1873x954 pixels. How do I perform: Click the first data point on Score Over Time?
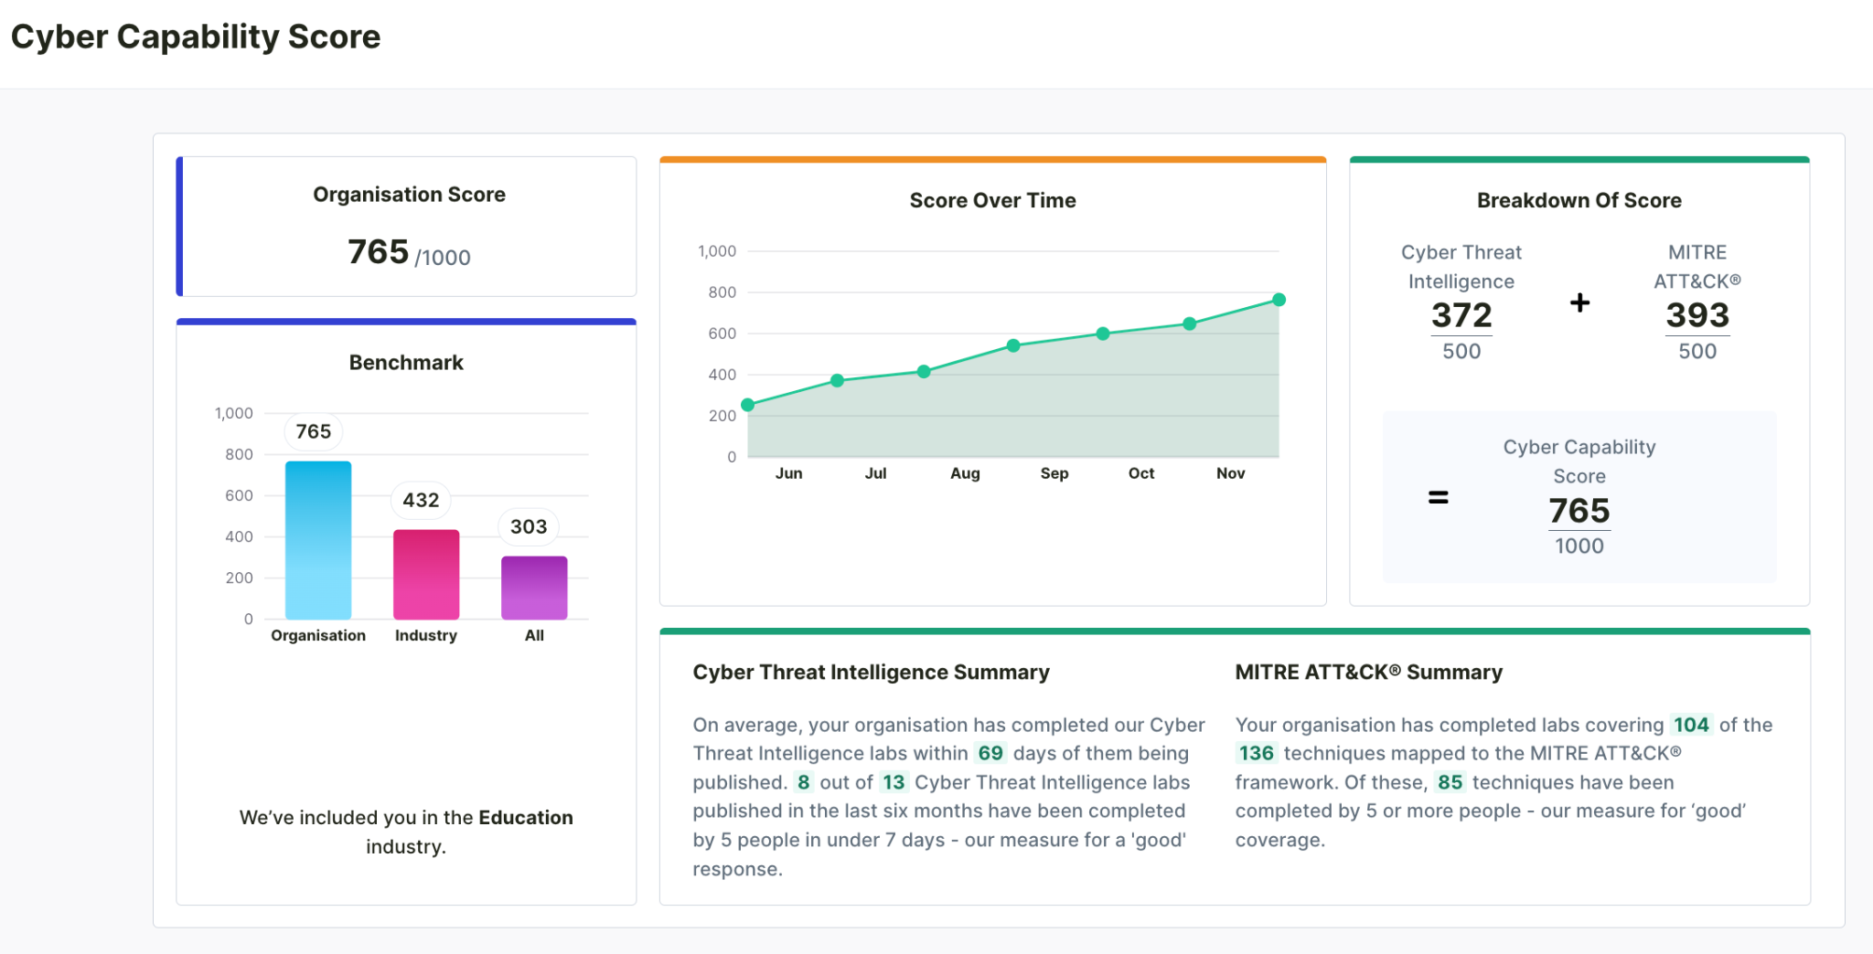(x=748, y=405)
